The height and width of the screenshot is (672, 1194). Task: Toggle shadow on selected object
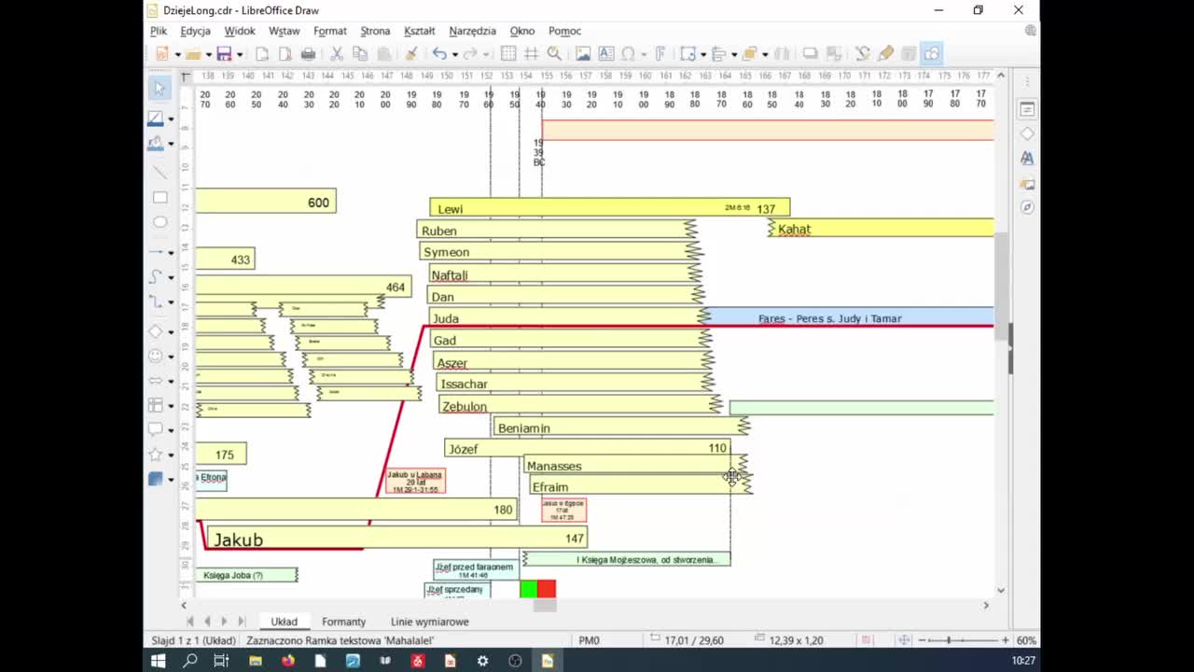[810, 54]
